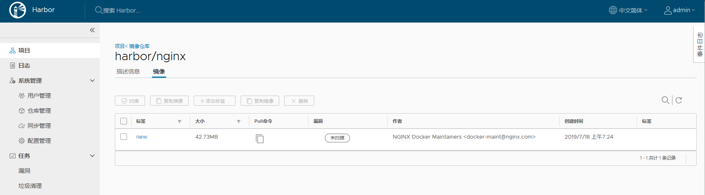Click the 创建时间 column header
This screenshot has width=705, height=195.
[x=574, y=121]
